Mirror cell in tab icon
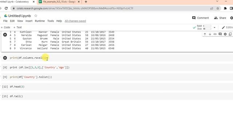 click(x=230, y=34)
